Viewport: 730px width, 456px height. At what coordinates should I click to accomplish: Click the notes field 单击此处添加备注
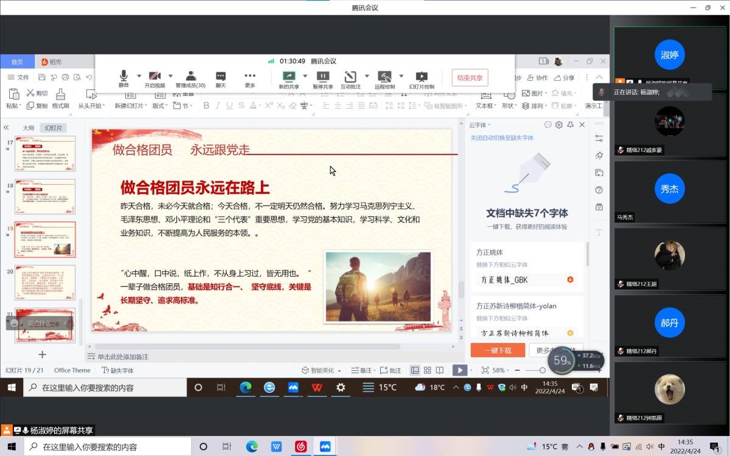click(123, 356)
